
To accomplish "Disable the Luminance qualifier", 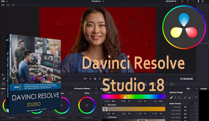I will pyautogui.click(x=105, y=117).
